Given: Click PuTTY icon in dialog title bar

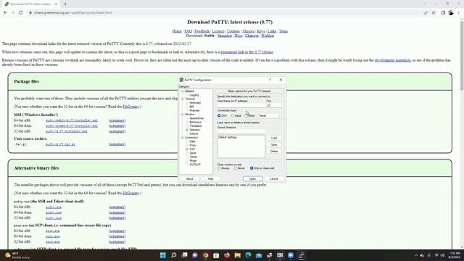Looking at the screenshot, I should pos(181,80).
